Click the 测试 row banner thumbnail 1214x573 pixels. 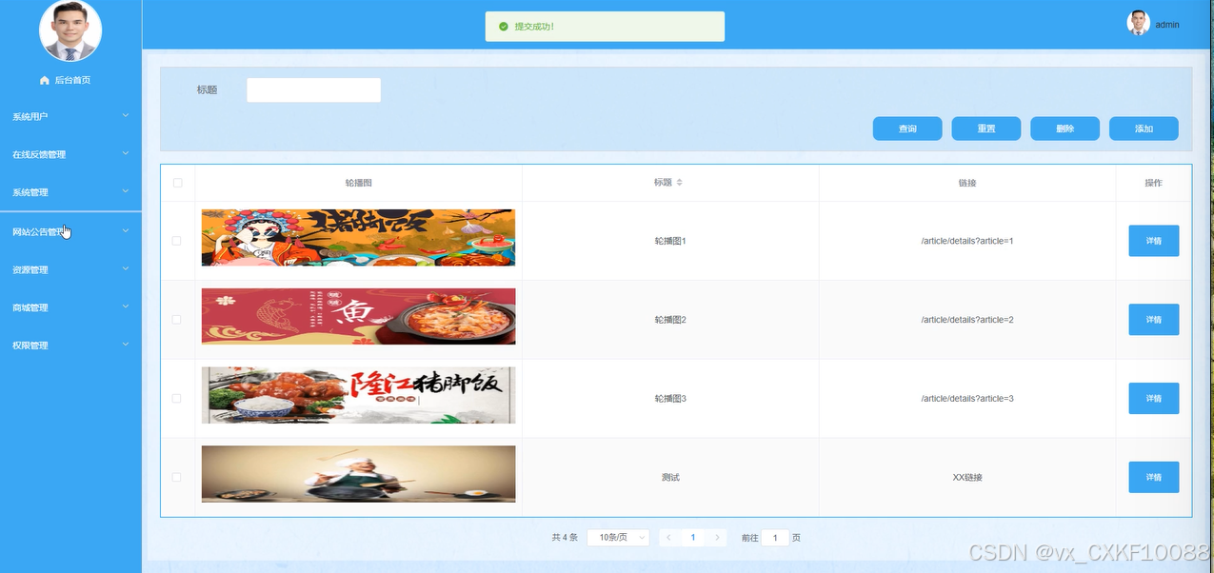358,474
